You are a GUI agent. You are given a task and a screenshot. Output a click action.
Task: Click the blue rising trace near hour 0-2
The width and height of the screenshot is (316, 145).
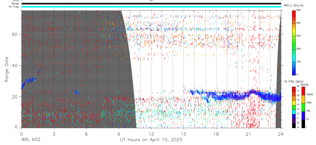[30, 81]
